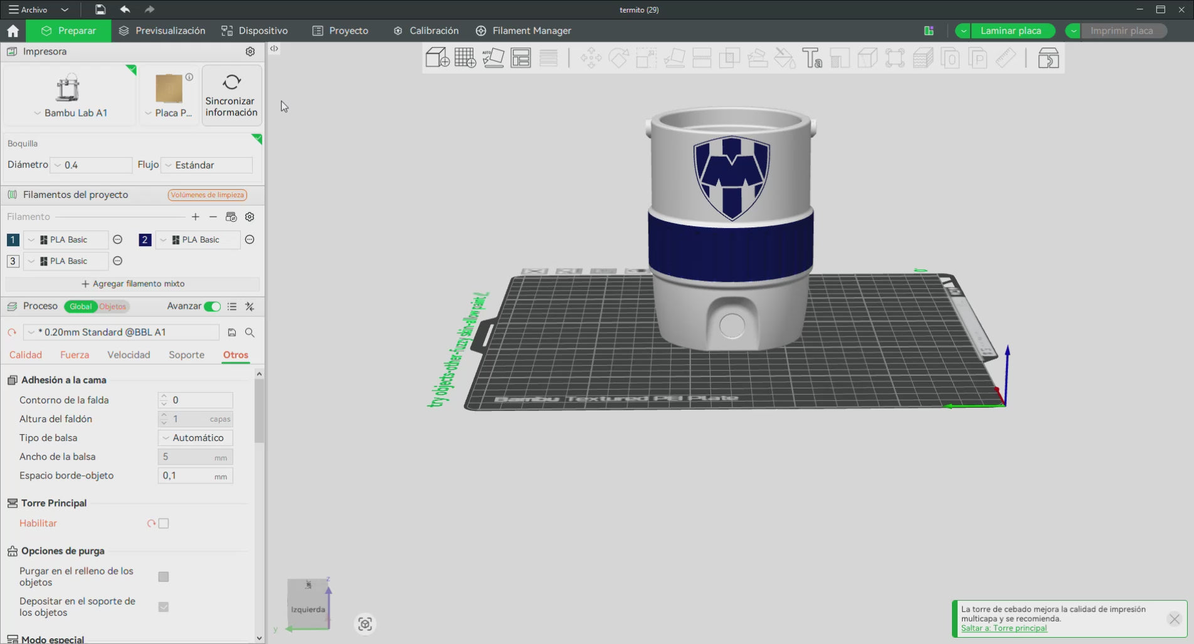Viewport: 1194px width, 644px height.
Task: Toggle the Avanzar advanced mode switch
Action: [x=213, y=306]
